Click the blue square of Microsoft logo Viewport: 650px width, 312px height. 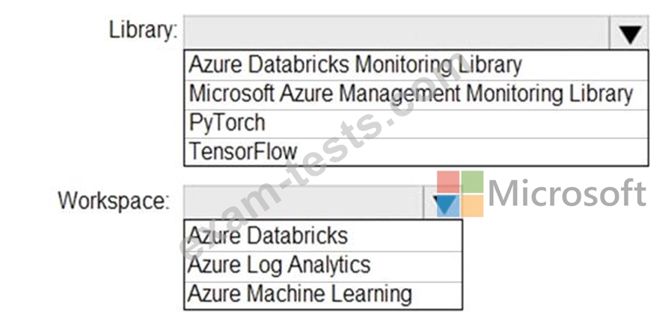tap(448, 206)
